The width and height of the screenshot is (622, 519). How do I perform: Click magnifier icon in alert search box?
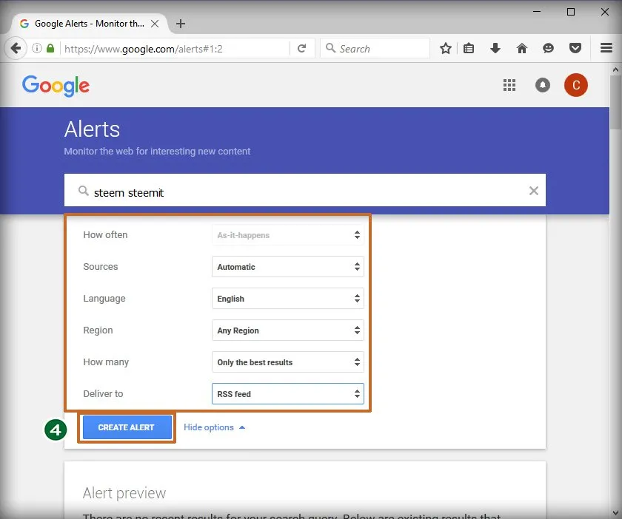pos(83,191)
